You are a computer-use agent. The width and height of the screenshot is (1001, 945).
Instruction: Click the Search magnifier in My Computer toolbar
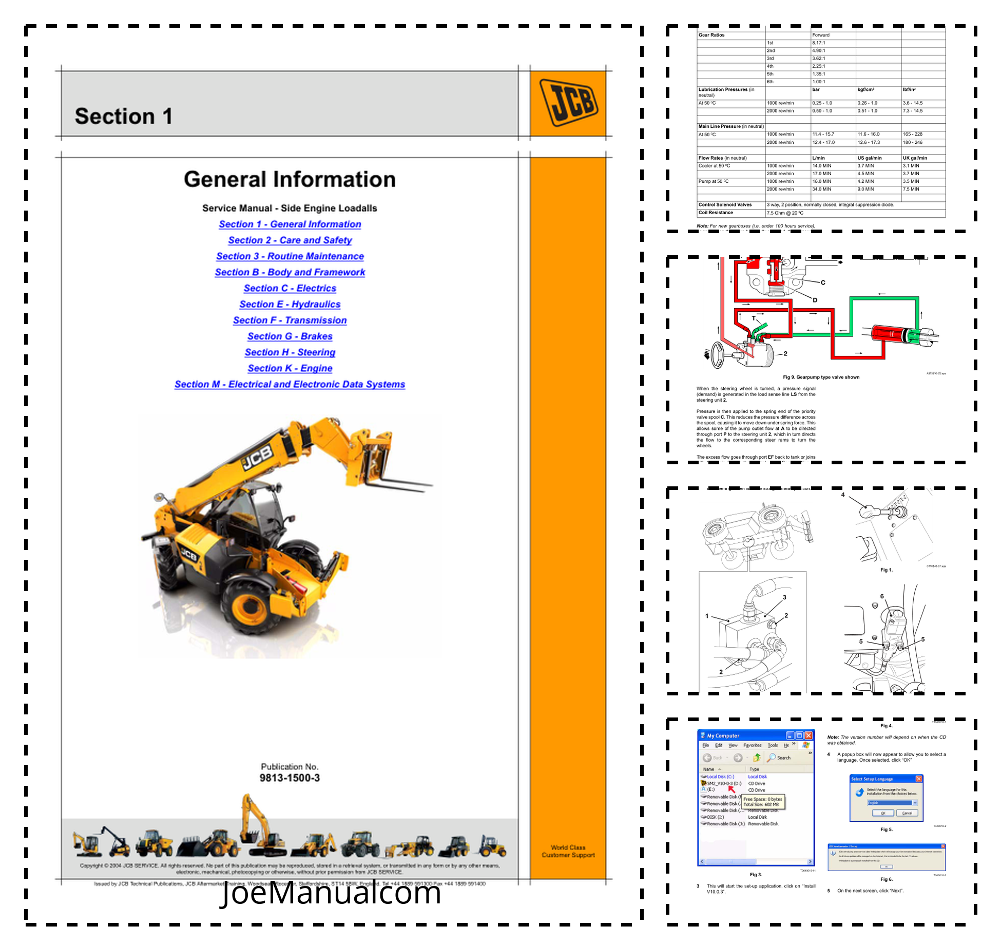[772, 758]
